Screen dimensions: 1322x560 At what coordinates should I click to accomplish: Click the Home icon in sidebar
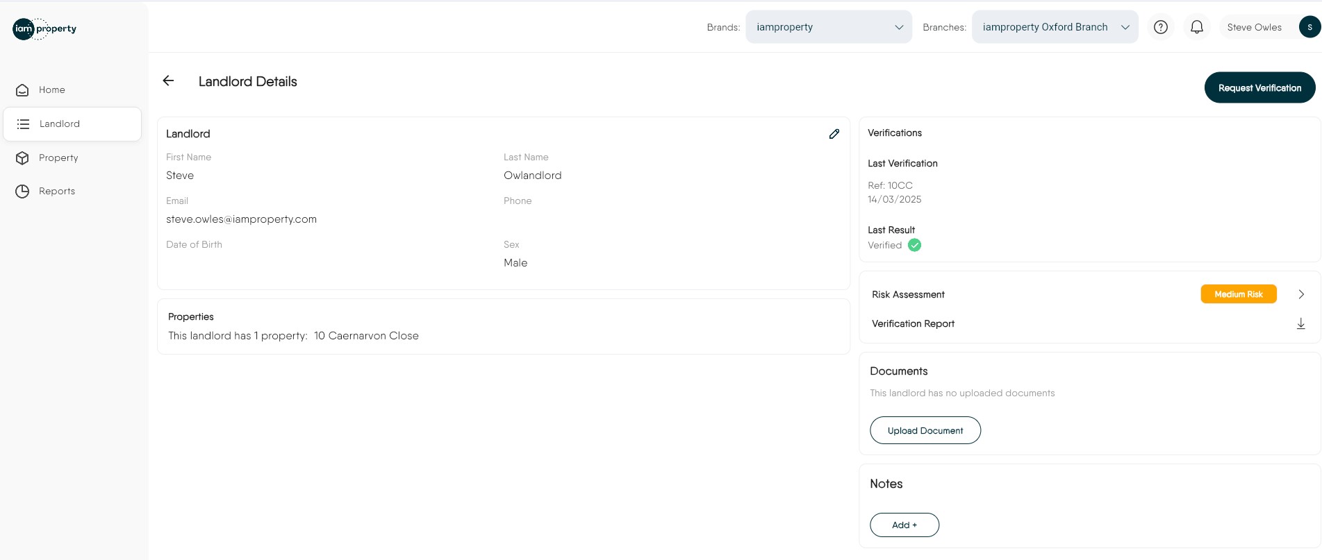click(22, 90)
